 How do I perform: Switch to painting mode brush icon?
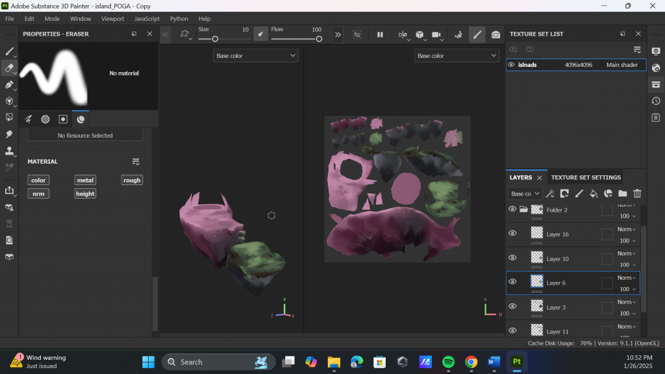tap(477, 35)
